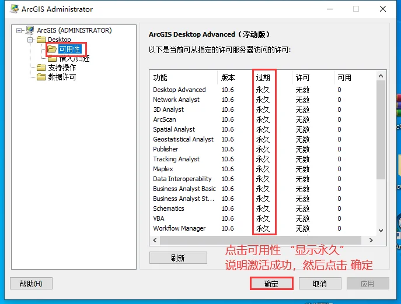
Task: Close the ArcGIS Administrator window
Action: tap(383, 9)
